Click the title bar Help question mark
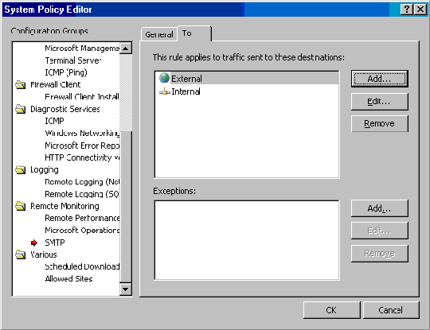This screenshot has width=430, height=330. [x=407, y=10]
